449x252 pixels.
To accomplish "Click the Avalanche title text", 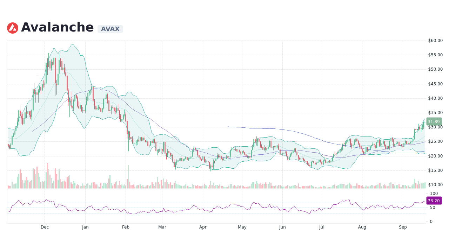I will click(x=57, y=27).
